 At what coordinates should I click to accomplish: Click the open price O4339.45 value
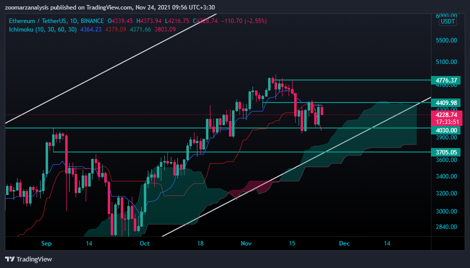(120, 21)
